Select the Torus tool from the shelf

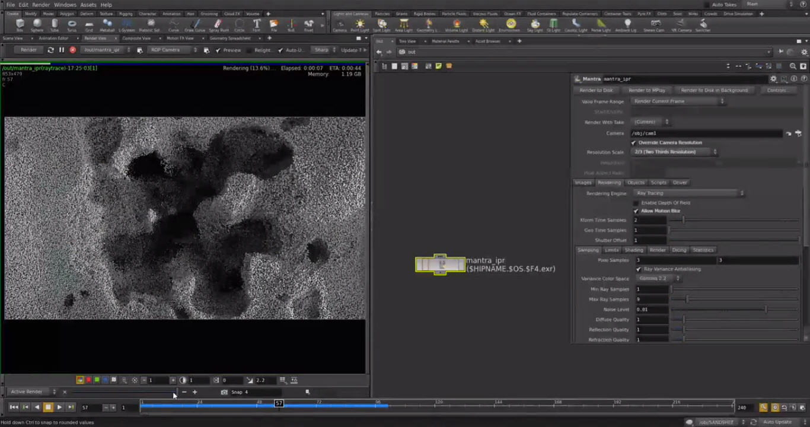[72, 24]
